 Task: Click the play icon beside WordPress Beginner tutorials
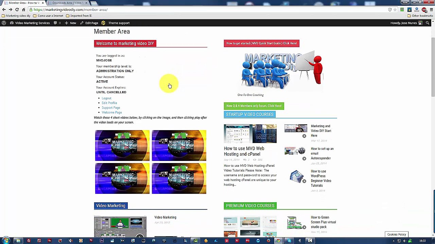click(304, 181)
